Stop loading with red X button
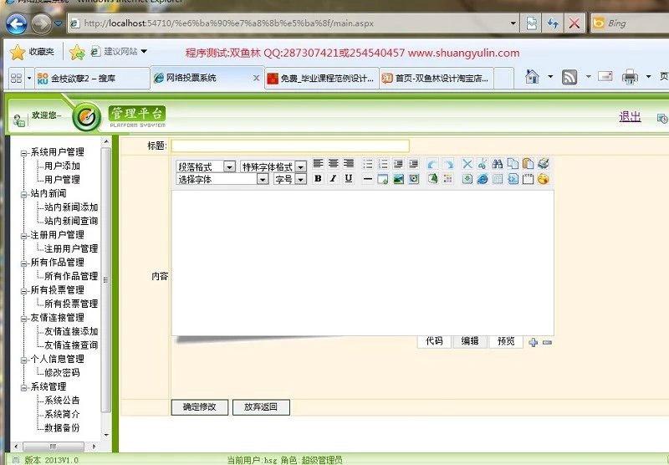The width and height of the screenshot is (669, 465). tap(575, 23)
